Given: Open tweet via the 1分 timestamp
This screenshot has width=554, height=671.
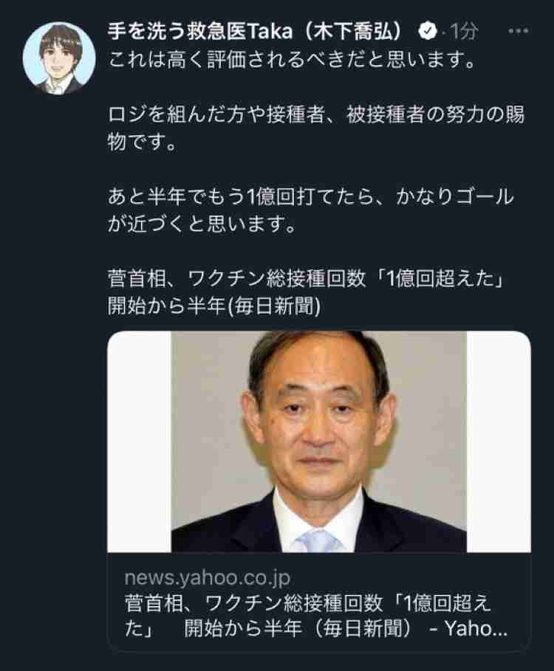Looking at the screenshot, I should 464,31.
